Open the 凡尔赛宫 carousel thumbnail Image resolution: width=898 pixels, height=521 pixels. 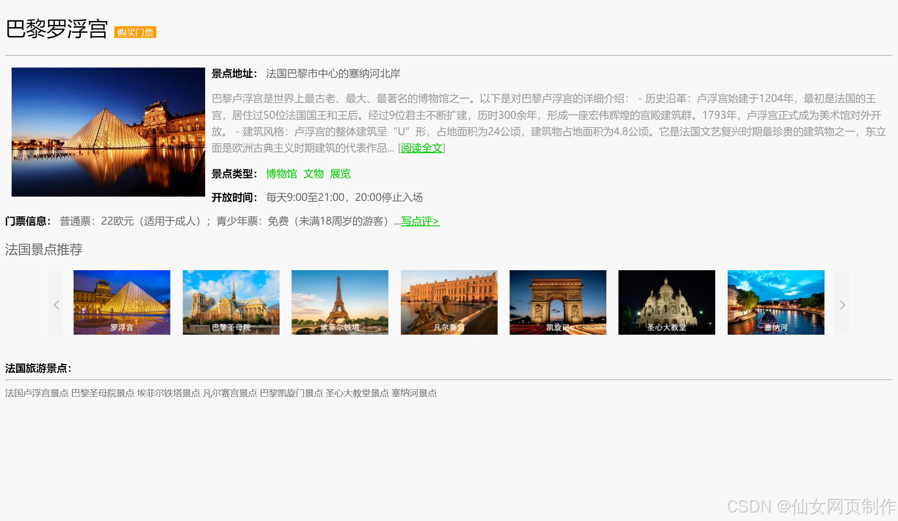pos(449,302)
